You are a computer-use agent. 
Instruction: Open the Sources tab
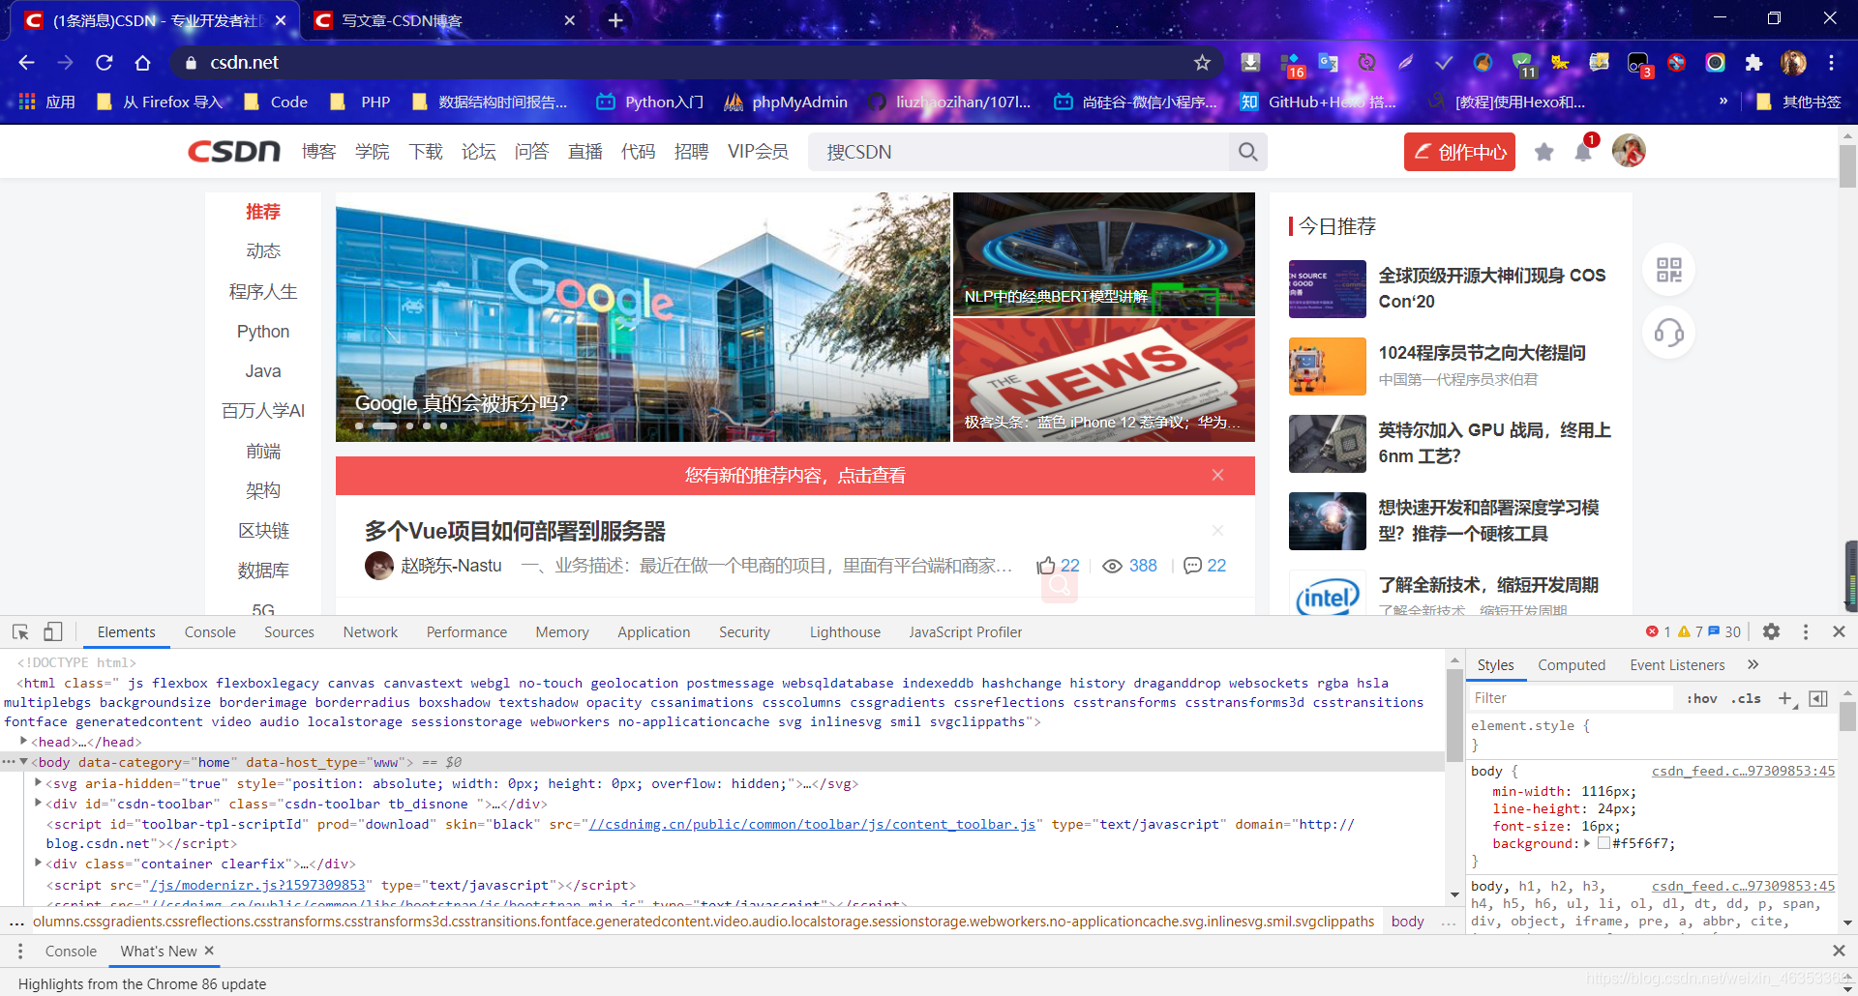[x=288, y=632]
